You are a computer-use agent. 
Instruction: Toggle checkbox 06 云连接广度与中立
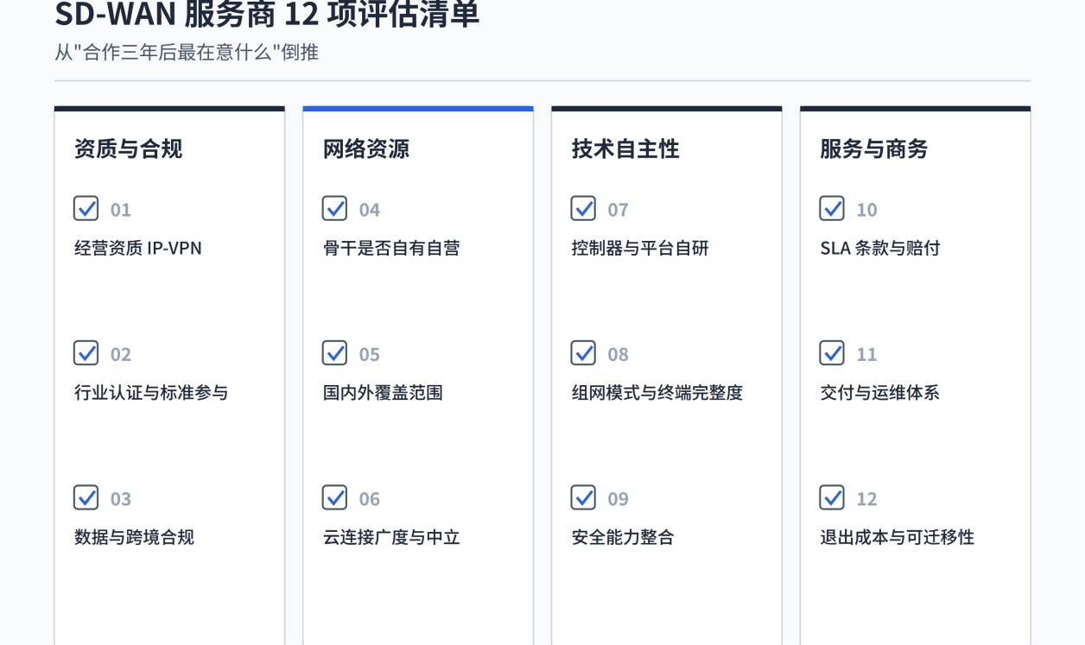click(335, 497)
